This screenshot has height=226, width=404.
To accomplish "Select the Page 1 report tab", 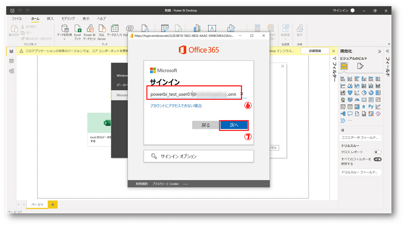I will [x=37, y=205].
